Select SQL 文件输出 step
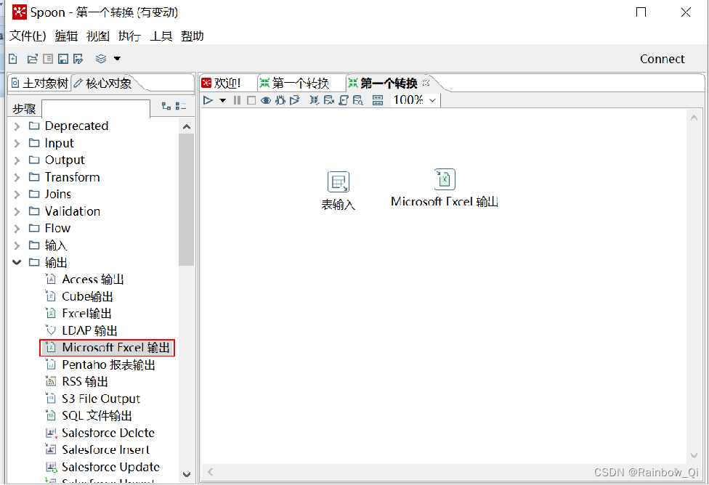This screenshot has width=709, height=485. [x=89, y=416]
